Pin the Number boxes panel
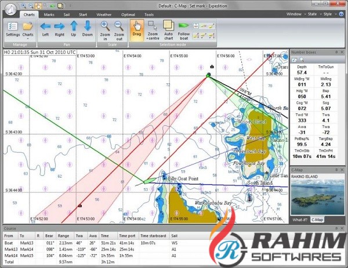 (x=336, y=52)
